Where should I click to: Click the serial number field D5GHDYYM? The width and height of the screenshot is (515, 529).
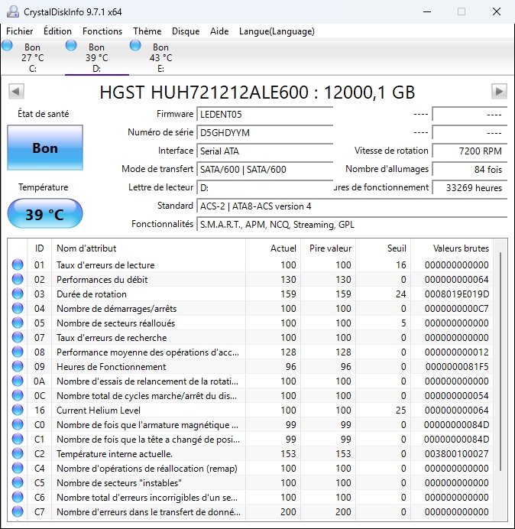[x=264, y=132]
